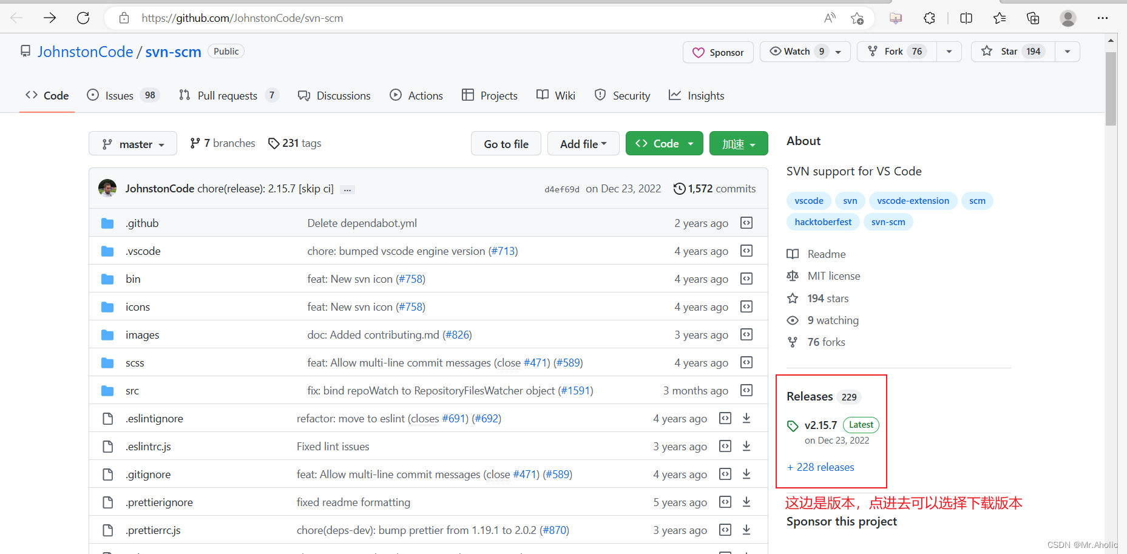
Task: Open browser settings and more menu
Action: click(1103, 18)
